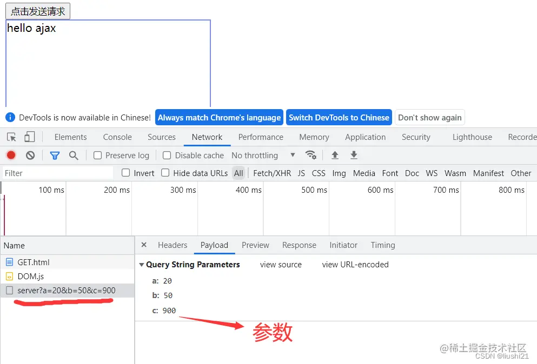Click GET.html document file icon

(10, 262)
